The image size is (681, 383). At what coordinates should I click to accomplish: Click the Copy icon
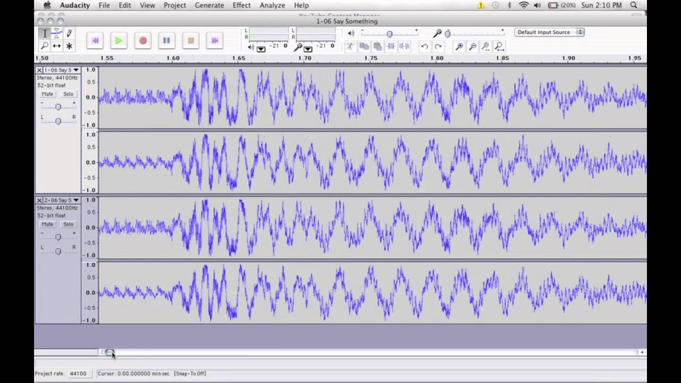[364, 46]
